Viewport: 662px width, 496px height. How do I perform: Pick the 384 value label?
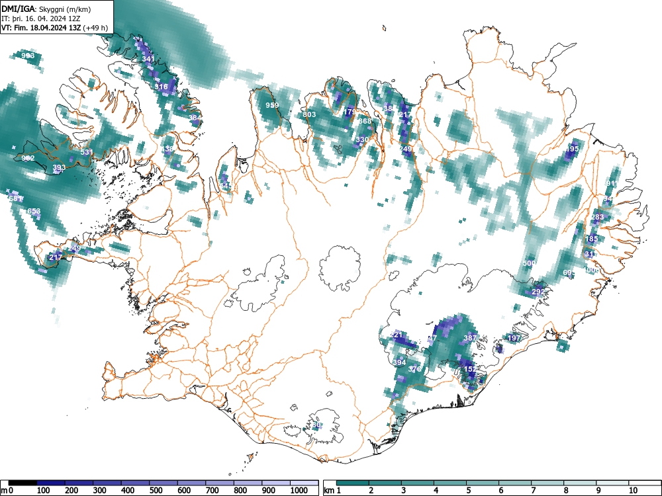coord(195,118)
